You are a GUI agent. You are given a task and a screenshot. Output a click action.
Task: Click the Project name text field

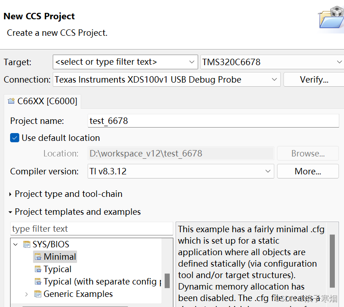(x=213, y=121)
